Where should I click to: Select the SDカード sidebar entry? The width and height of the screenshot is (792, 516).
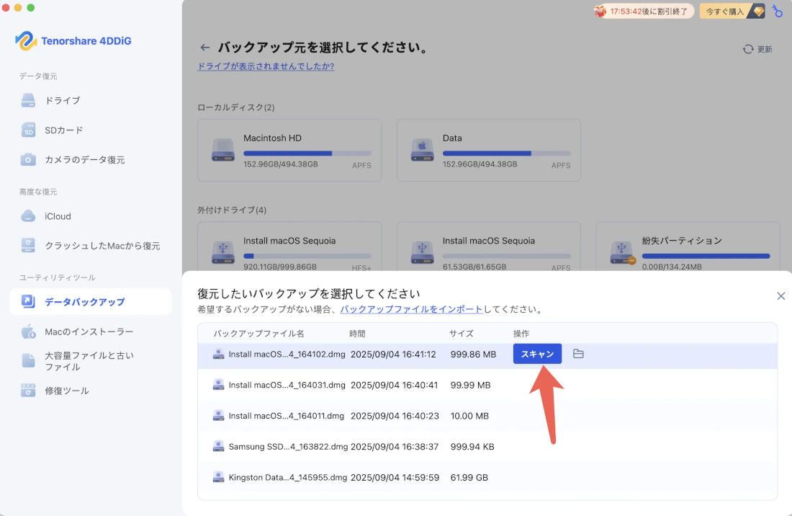[90, 130]
